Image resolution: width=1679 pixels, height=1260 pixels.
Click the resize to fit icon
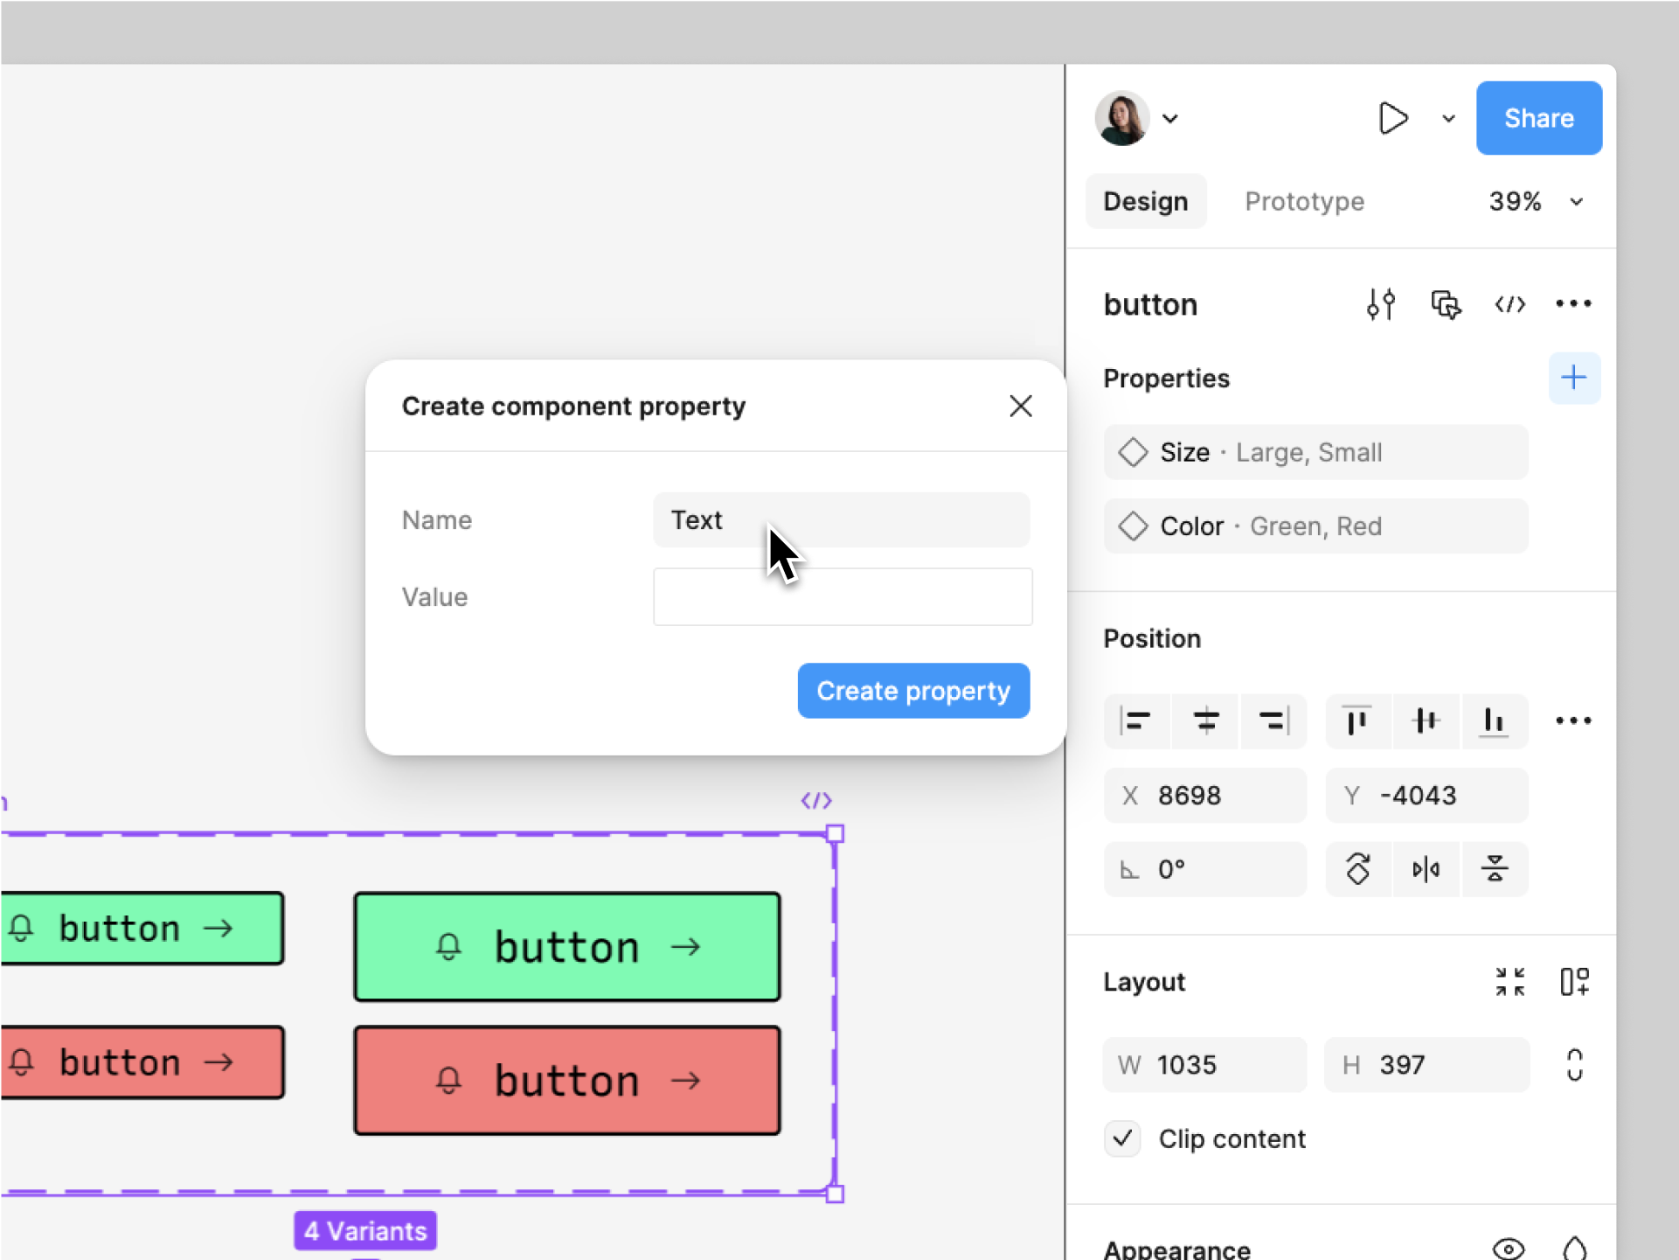pyautogui.click(x=1509, y=982)
